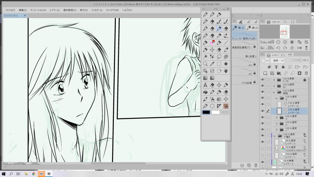Expand the トンボ folder

pyautogui.click(x=274, y=80)
